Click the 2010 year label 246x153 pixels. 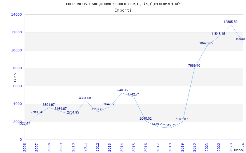click(x=73, y=147)
